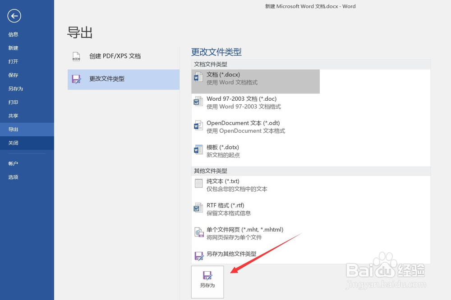451x300 pixels.
Task: Click the plain text txt icon
Action: 199,183
